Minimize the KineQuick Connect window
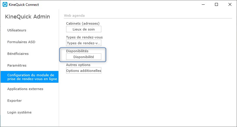Viewport: 237px width, 127px height. tap(203, 4)
